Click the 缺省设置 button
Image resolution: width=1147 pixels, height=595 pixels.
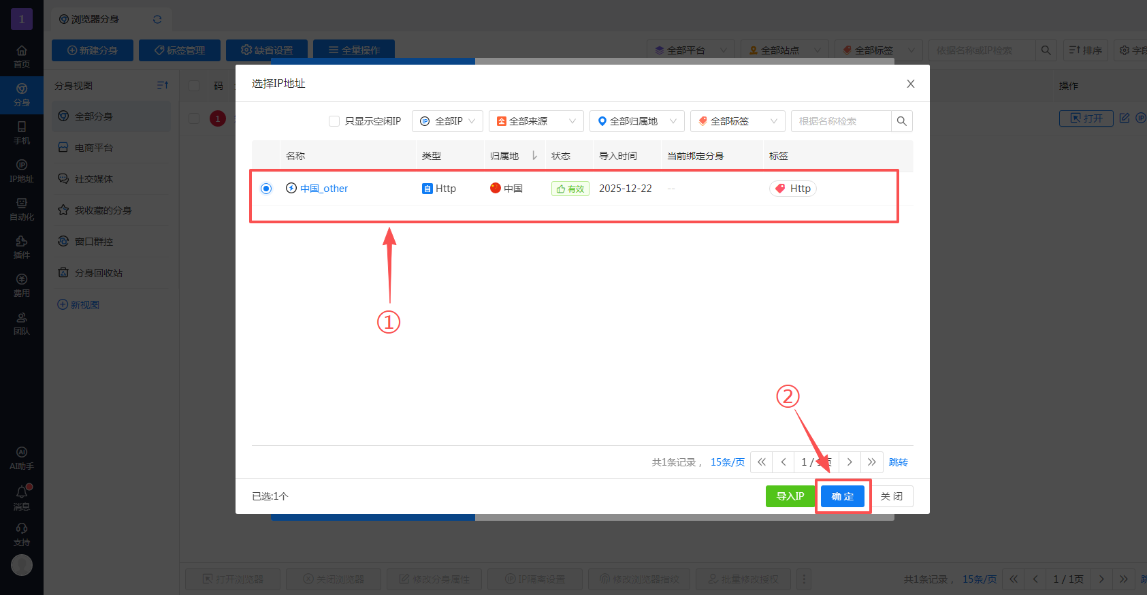[267, 50]
